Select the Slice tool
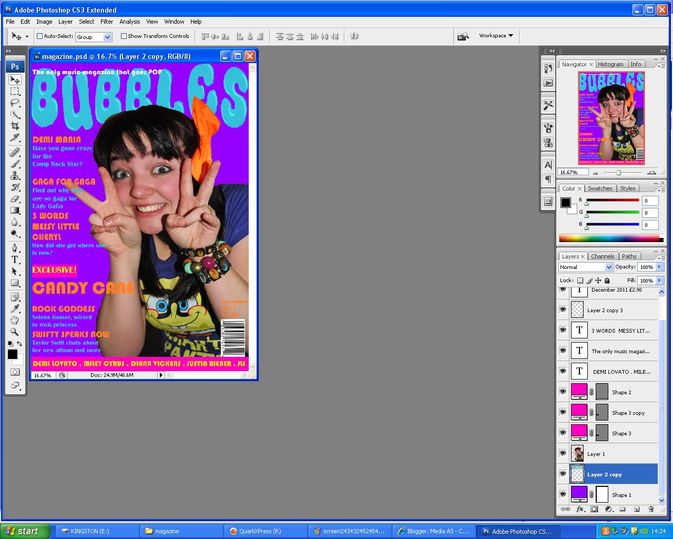The width and height of the screenshot is (673, 539). [x=15, y=137]
